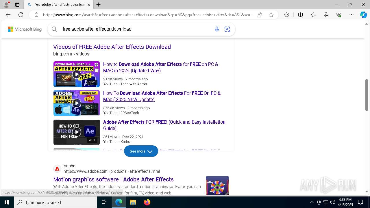This screenshot has height=208, width=370.
Task: Open the tab actions menu icon
Action: tap(17, 5)
